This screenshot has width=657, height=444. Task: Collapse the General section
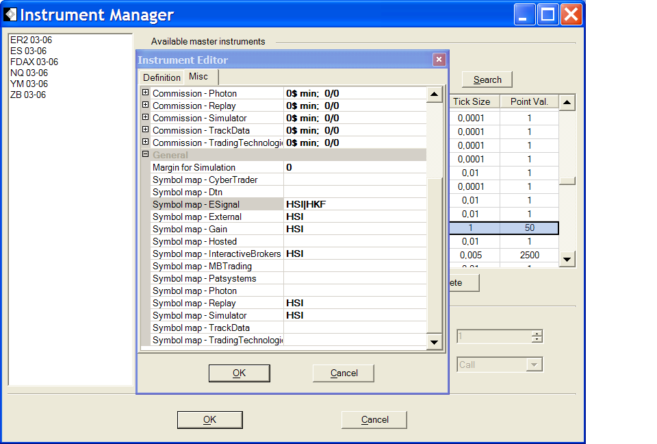145,154
